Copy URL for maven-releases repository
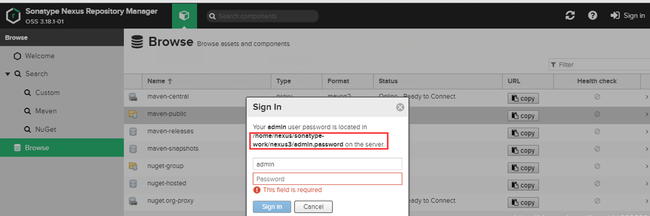 click(523, 133)
